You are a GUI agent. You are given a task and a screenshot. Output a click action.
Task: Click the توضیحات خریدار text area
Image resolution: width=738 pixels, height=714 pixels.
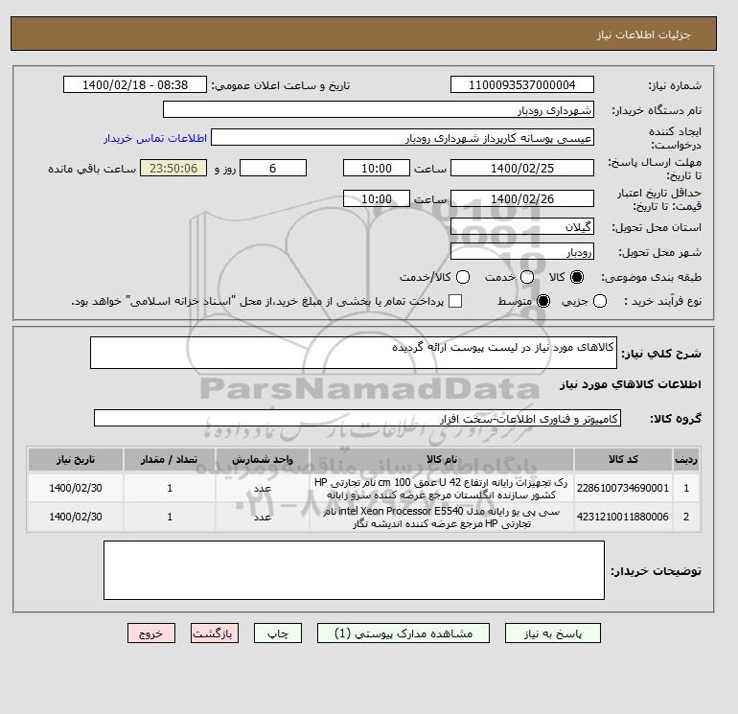(x=354, y=570)
